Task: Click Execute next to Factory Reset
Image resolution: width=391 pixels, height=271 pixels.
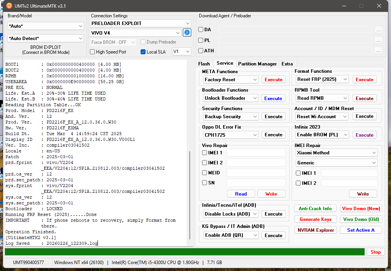Action: [273, 80]
